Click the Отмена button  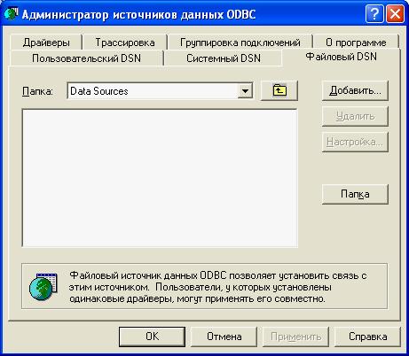point(224,337)
